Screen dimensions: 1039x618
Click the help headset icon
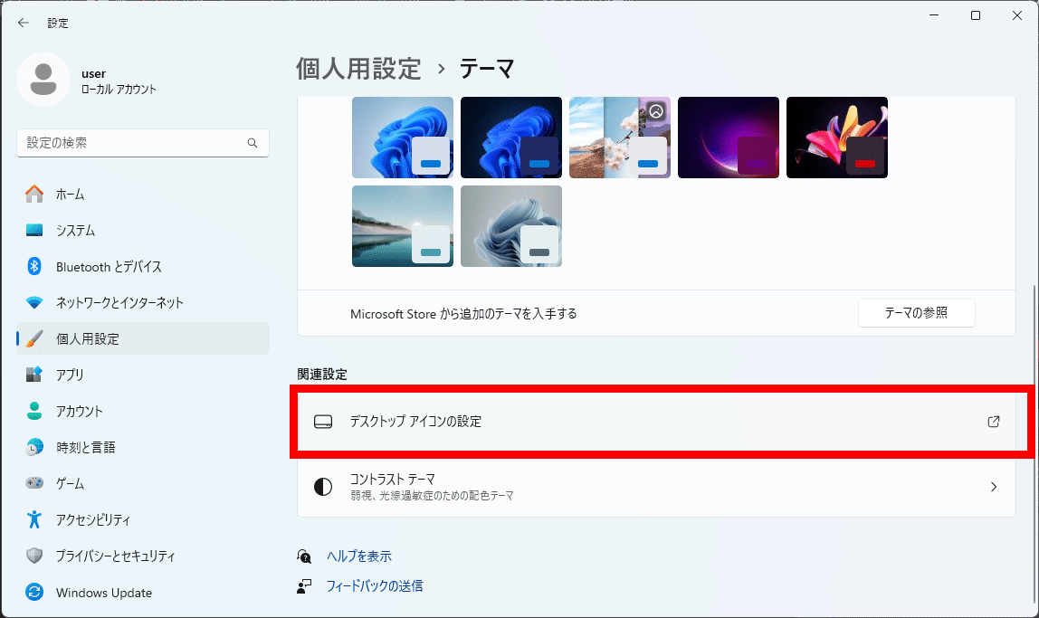point(304,556)
